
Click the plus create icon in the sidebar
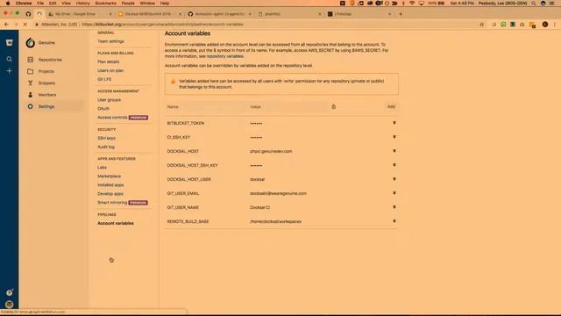10,71
